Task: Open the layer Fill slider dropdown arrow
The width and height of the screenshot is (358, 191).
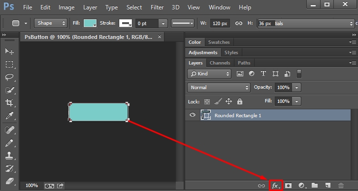Action: [296, 101]
